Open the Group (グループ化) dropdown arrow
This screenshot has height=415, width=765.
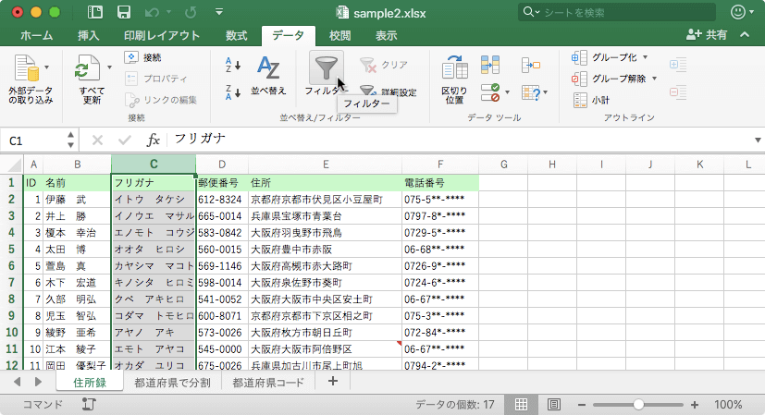pos(645,57)
